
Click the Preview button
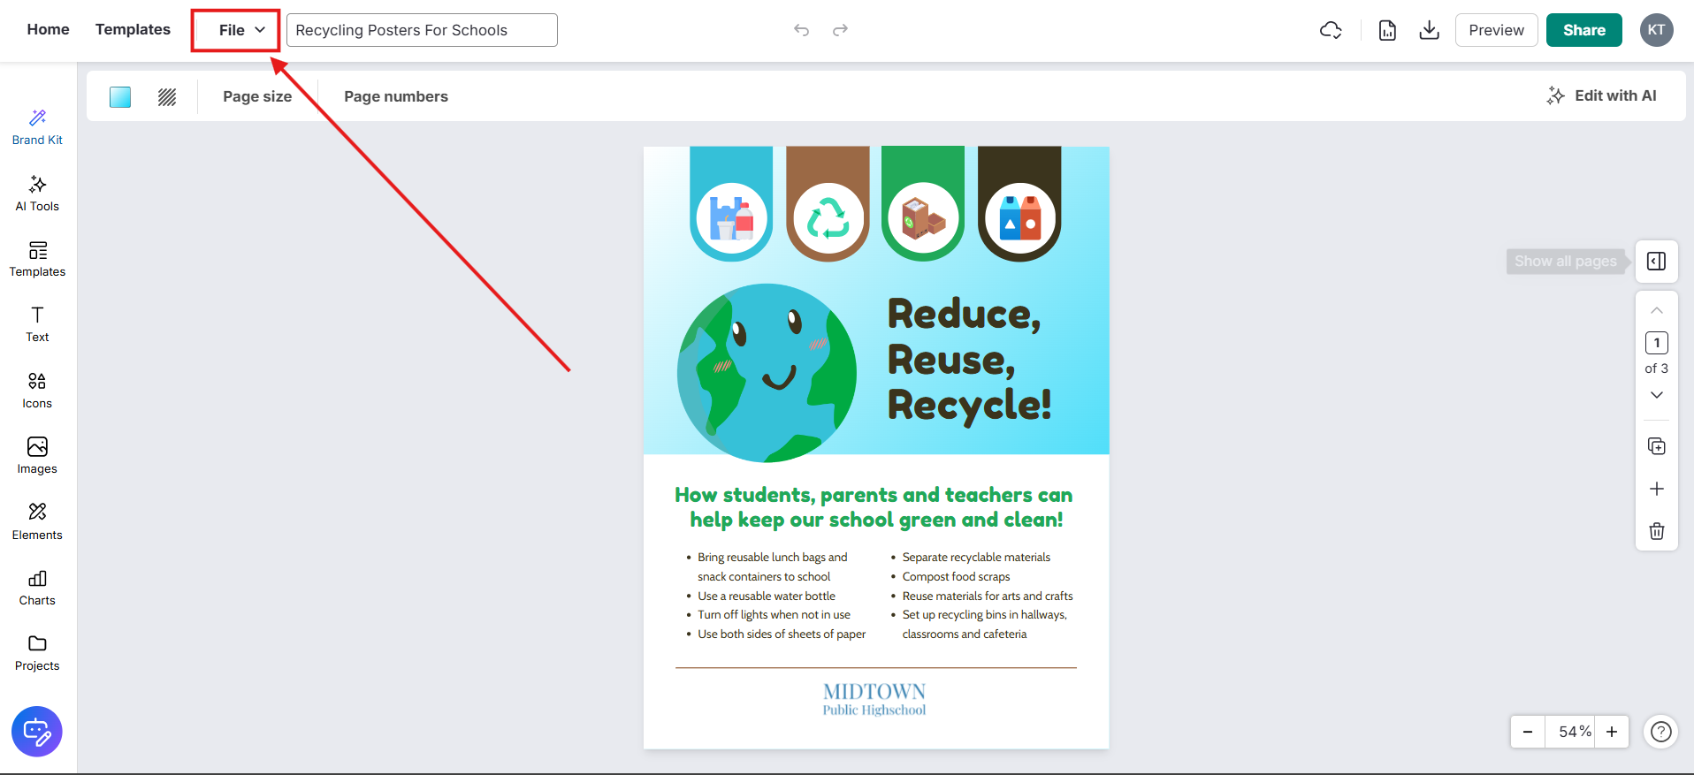1496,30
